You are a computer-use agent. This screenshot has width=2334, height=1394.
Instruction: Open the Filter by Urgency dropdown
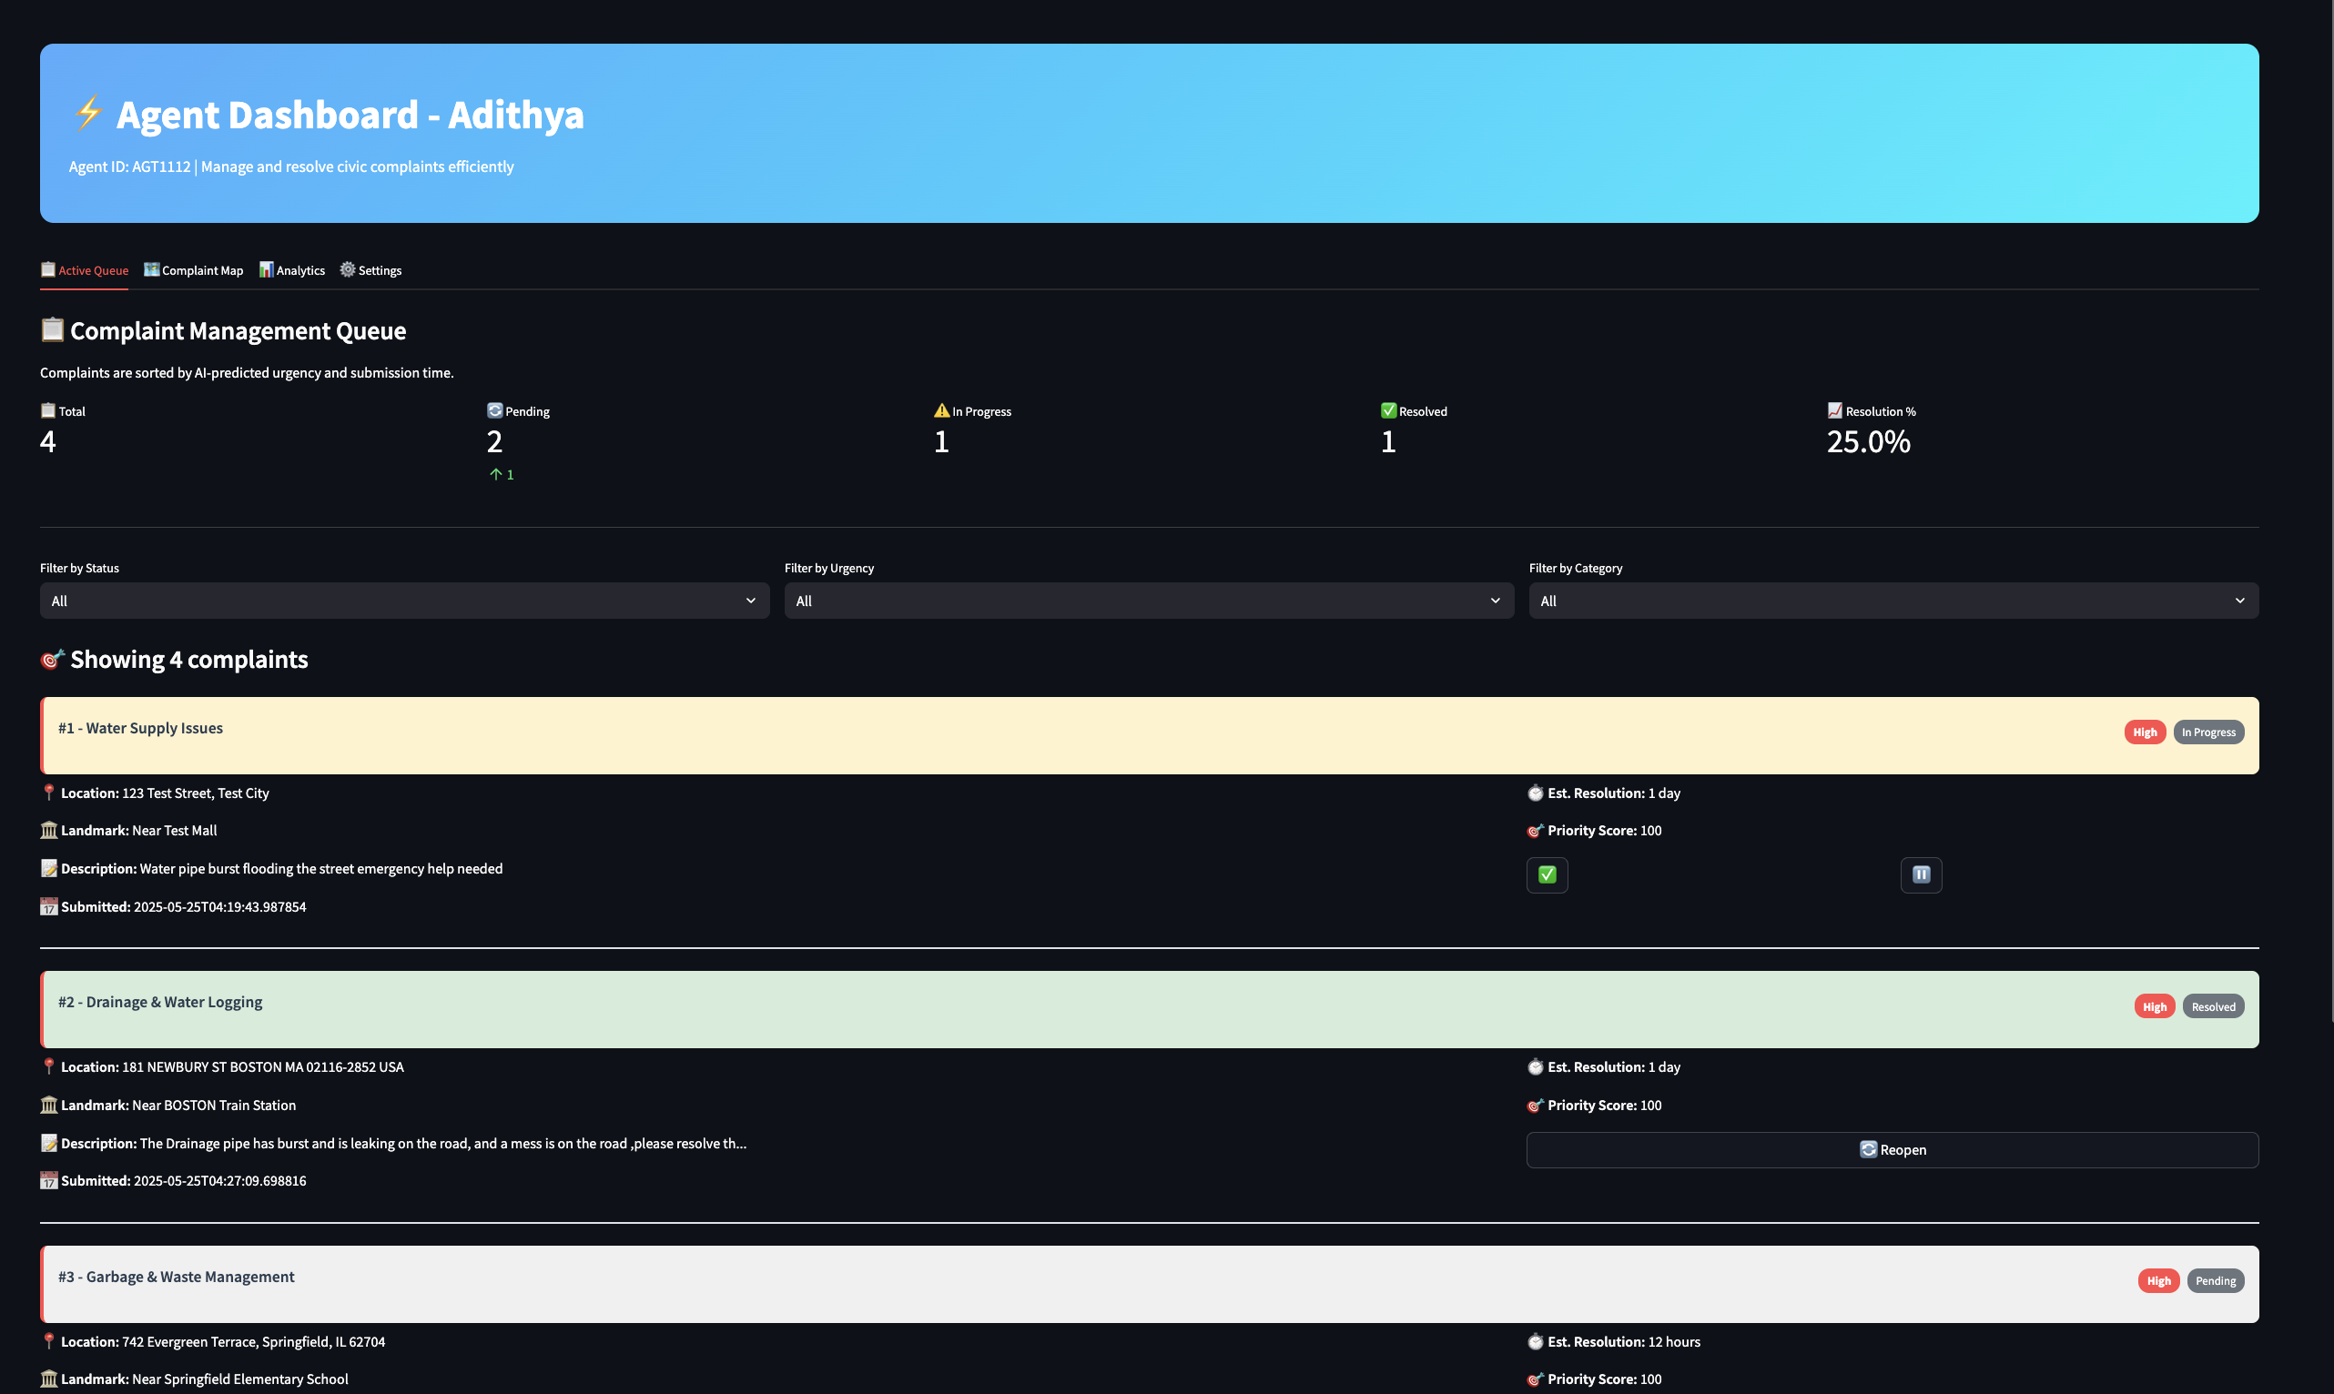tap(1148, 601)
